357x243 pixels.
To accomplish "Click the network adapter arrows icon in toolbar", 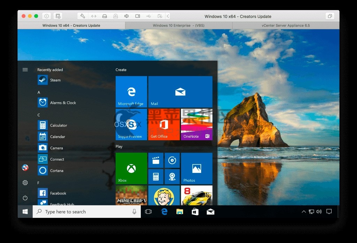I will pos(93,16).
